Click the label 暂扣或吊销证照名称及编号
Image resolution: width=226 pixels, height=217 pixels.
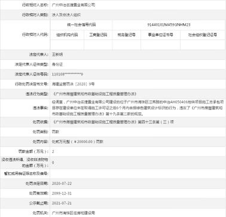pos(26,173)
